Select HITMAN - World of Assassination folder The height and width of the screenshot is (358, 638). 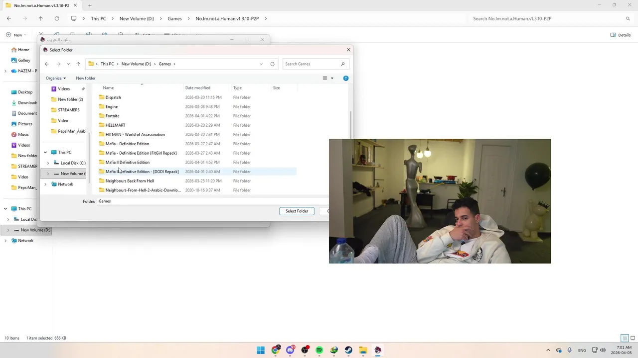pos(135,134)
